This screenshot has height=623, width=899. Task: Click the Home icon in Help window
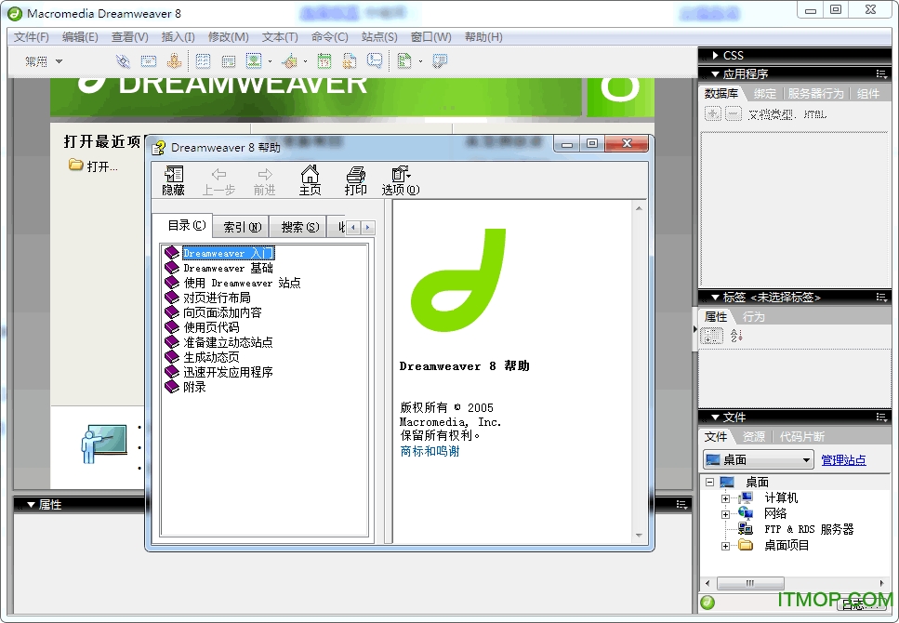310,179
